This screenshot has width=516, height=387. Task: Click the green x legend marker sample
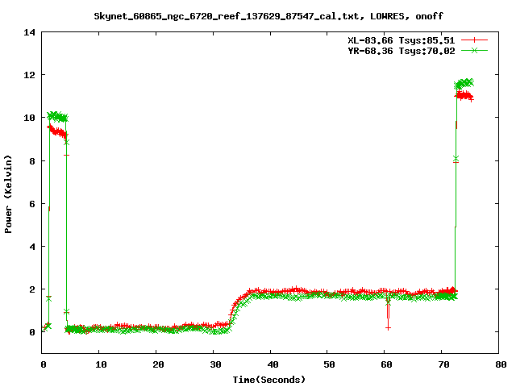474,50
